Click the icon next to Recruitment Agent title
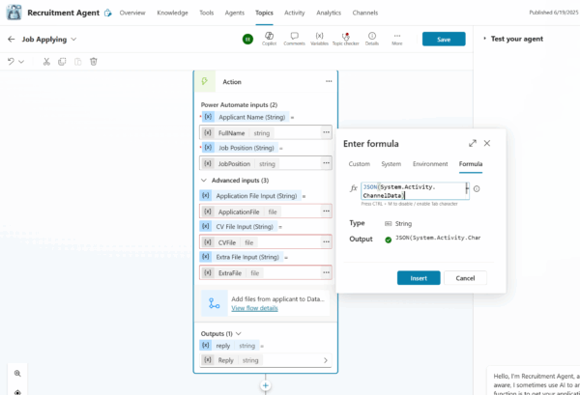Viewport: 580px width, 395px height. pos(107,13)
